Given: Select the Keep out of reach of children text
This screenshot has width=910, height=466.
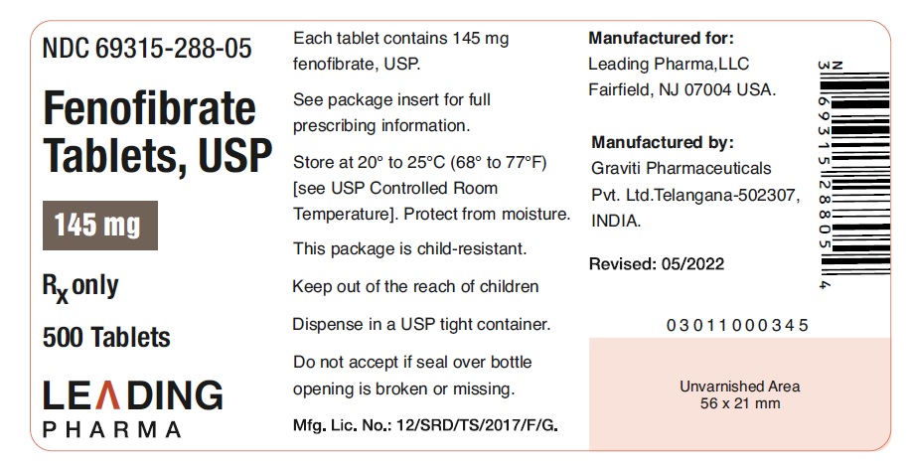Looking at the screenshot, I should point(415,287).
